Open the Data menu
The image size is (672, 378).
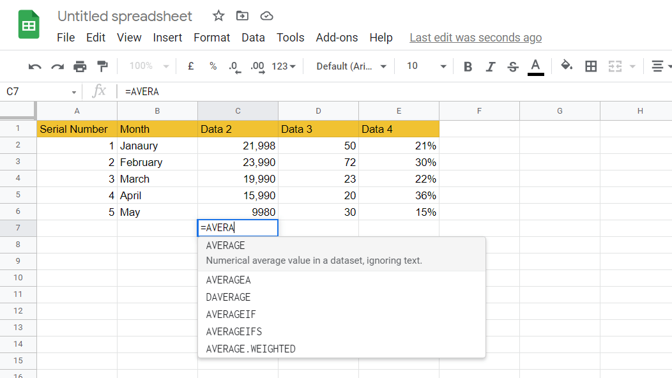[253, 38]
